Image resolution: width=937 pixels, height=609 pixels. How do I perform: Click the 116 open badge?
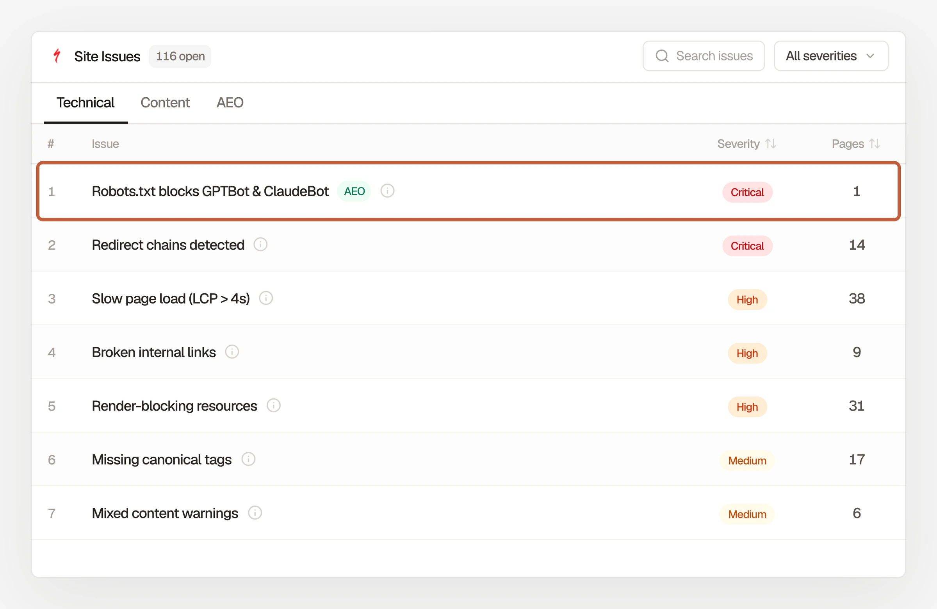[x=180, y=56]
